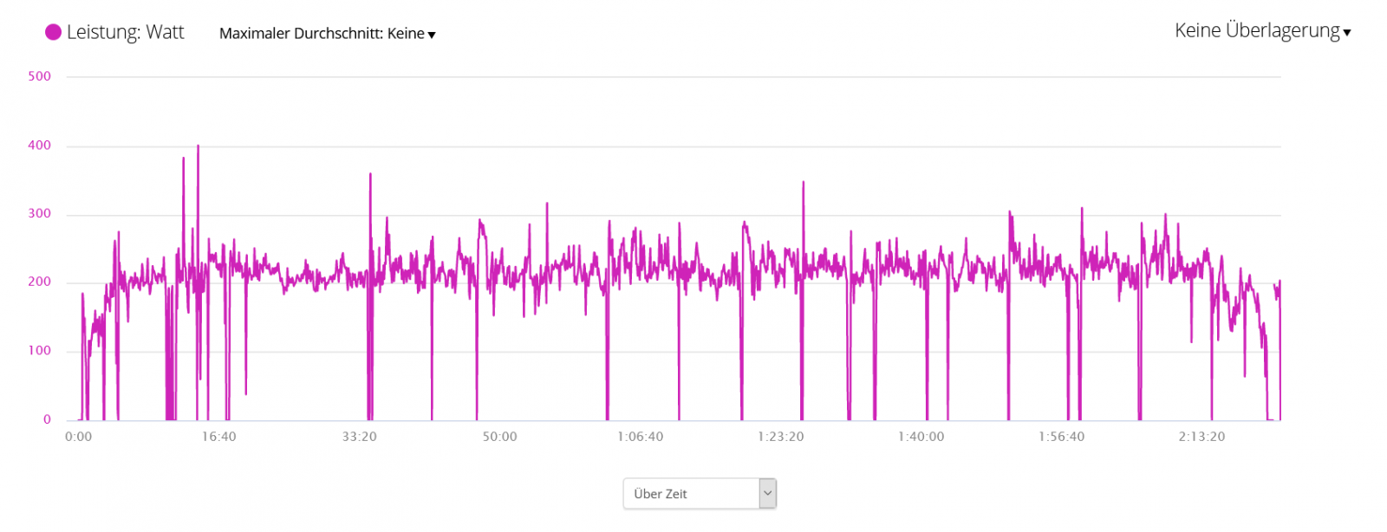Click the chevron on the "Über Zeit" selector
Screen dimensions: 1387x532
click(767, 494)
